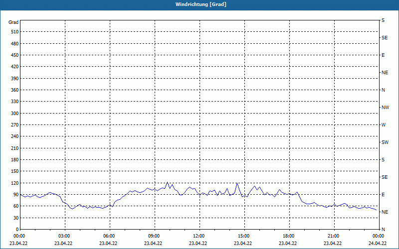This screenshot has height=249, width=399.
Task: Select the 450 degree axis label
Action: point(15,55)
